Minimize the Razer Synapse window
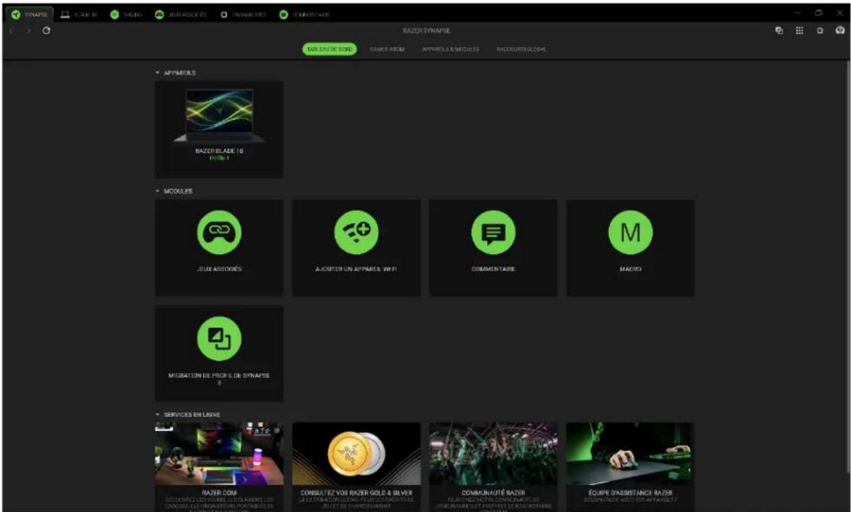Viewport: 851px width, 512px height. coord(797,13)
